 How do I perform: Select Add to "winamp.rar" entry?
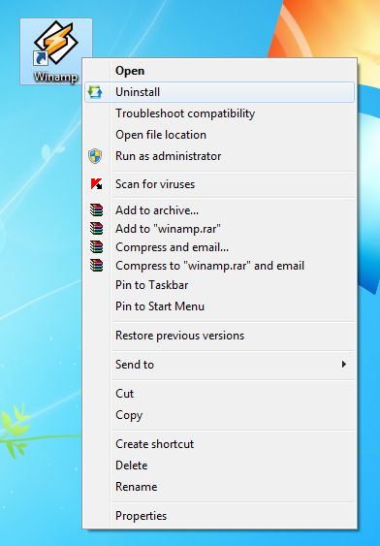pos(220,229)
